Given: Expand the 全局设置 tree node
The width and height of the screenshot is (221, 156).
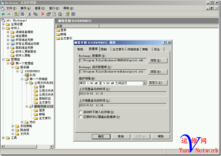Looking at the screenshot, I should [x=3, y=24].
